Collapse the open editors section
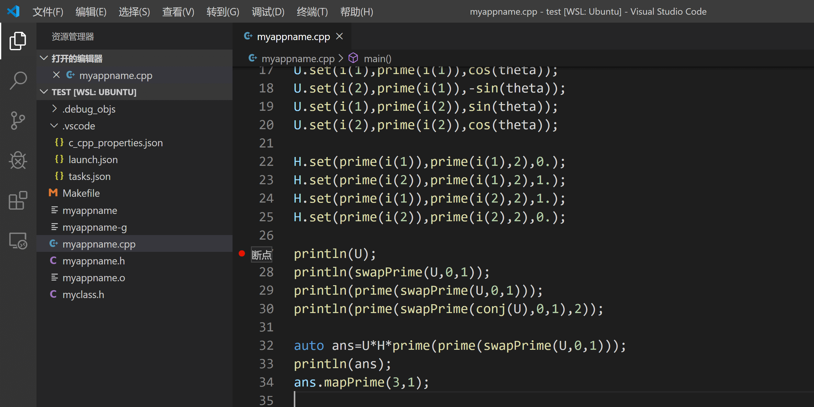This screenshot has height=407, width=814. [x=44, y=58]
